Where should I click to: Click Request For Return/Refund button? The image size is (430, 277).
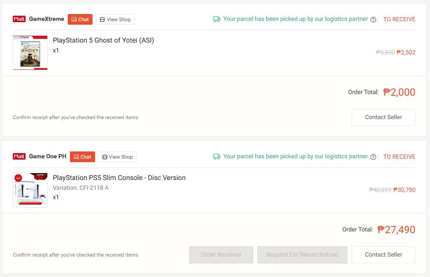tap(302, 254)
